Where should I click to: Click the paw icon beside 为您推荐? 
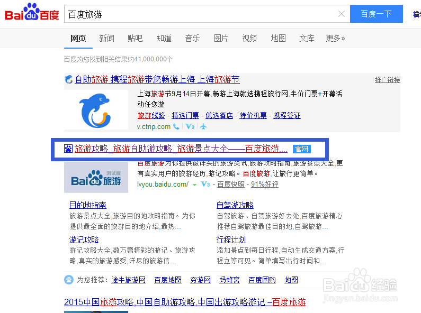click(69, 280)
